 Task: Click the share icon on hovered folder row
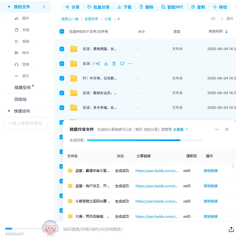click(98, 64)
